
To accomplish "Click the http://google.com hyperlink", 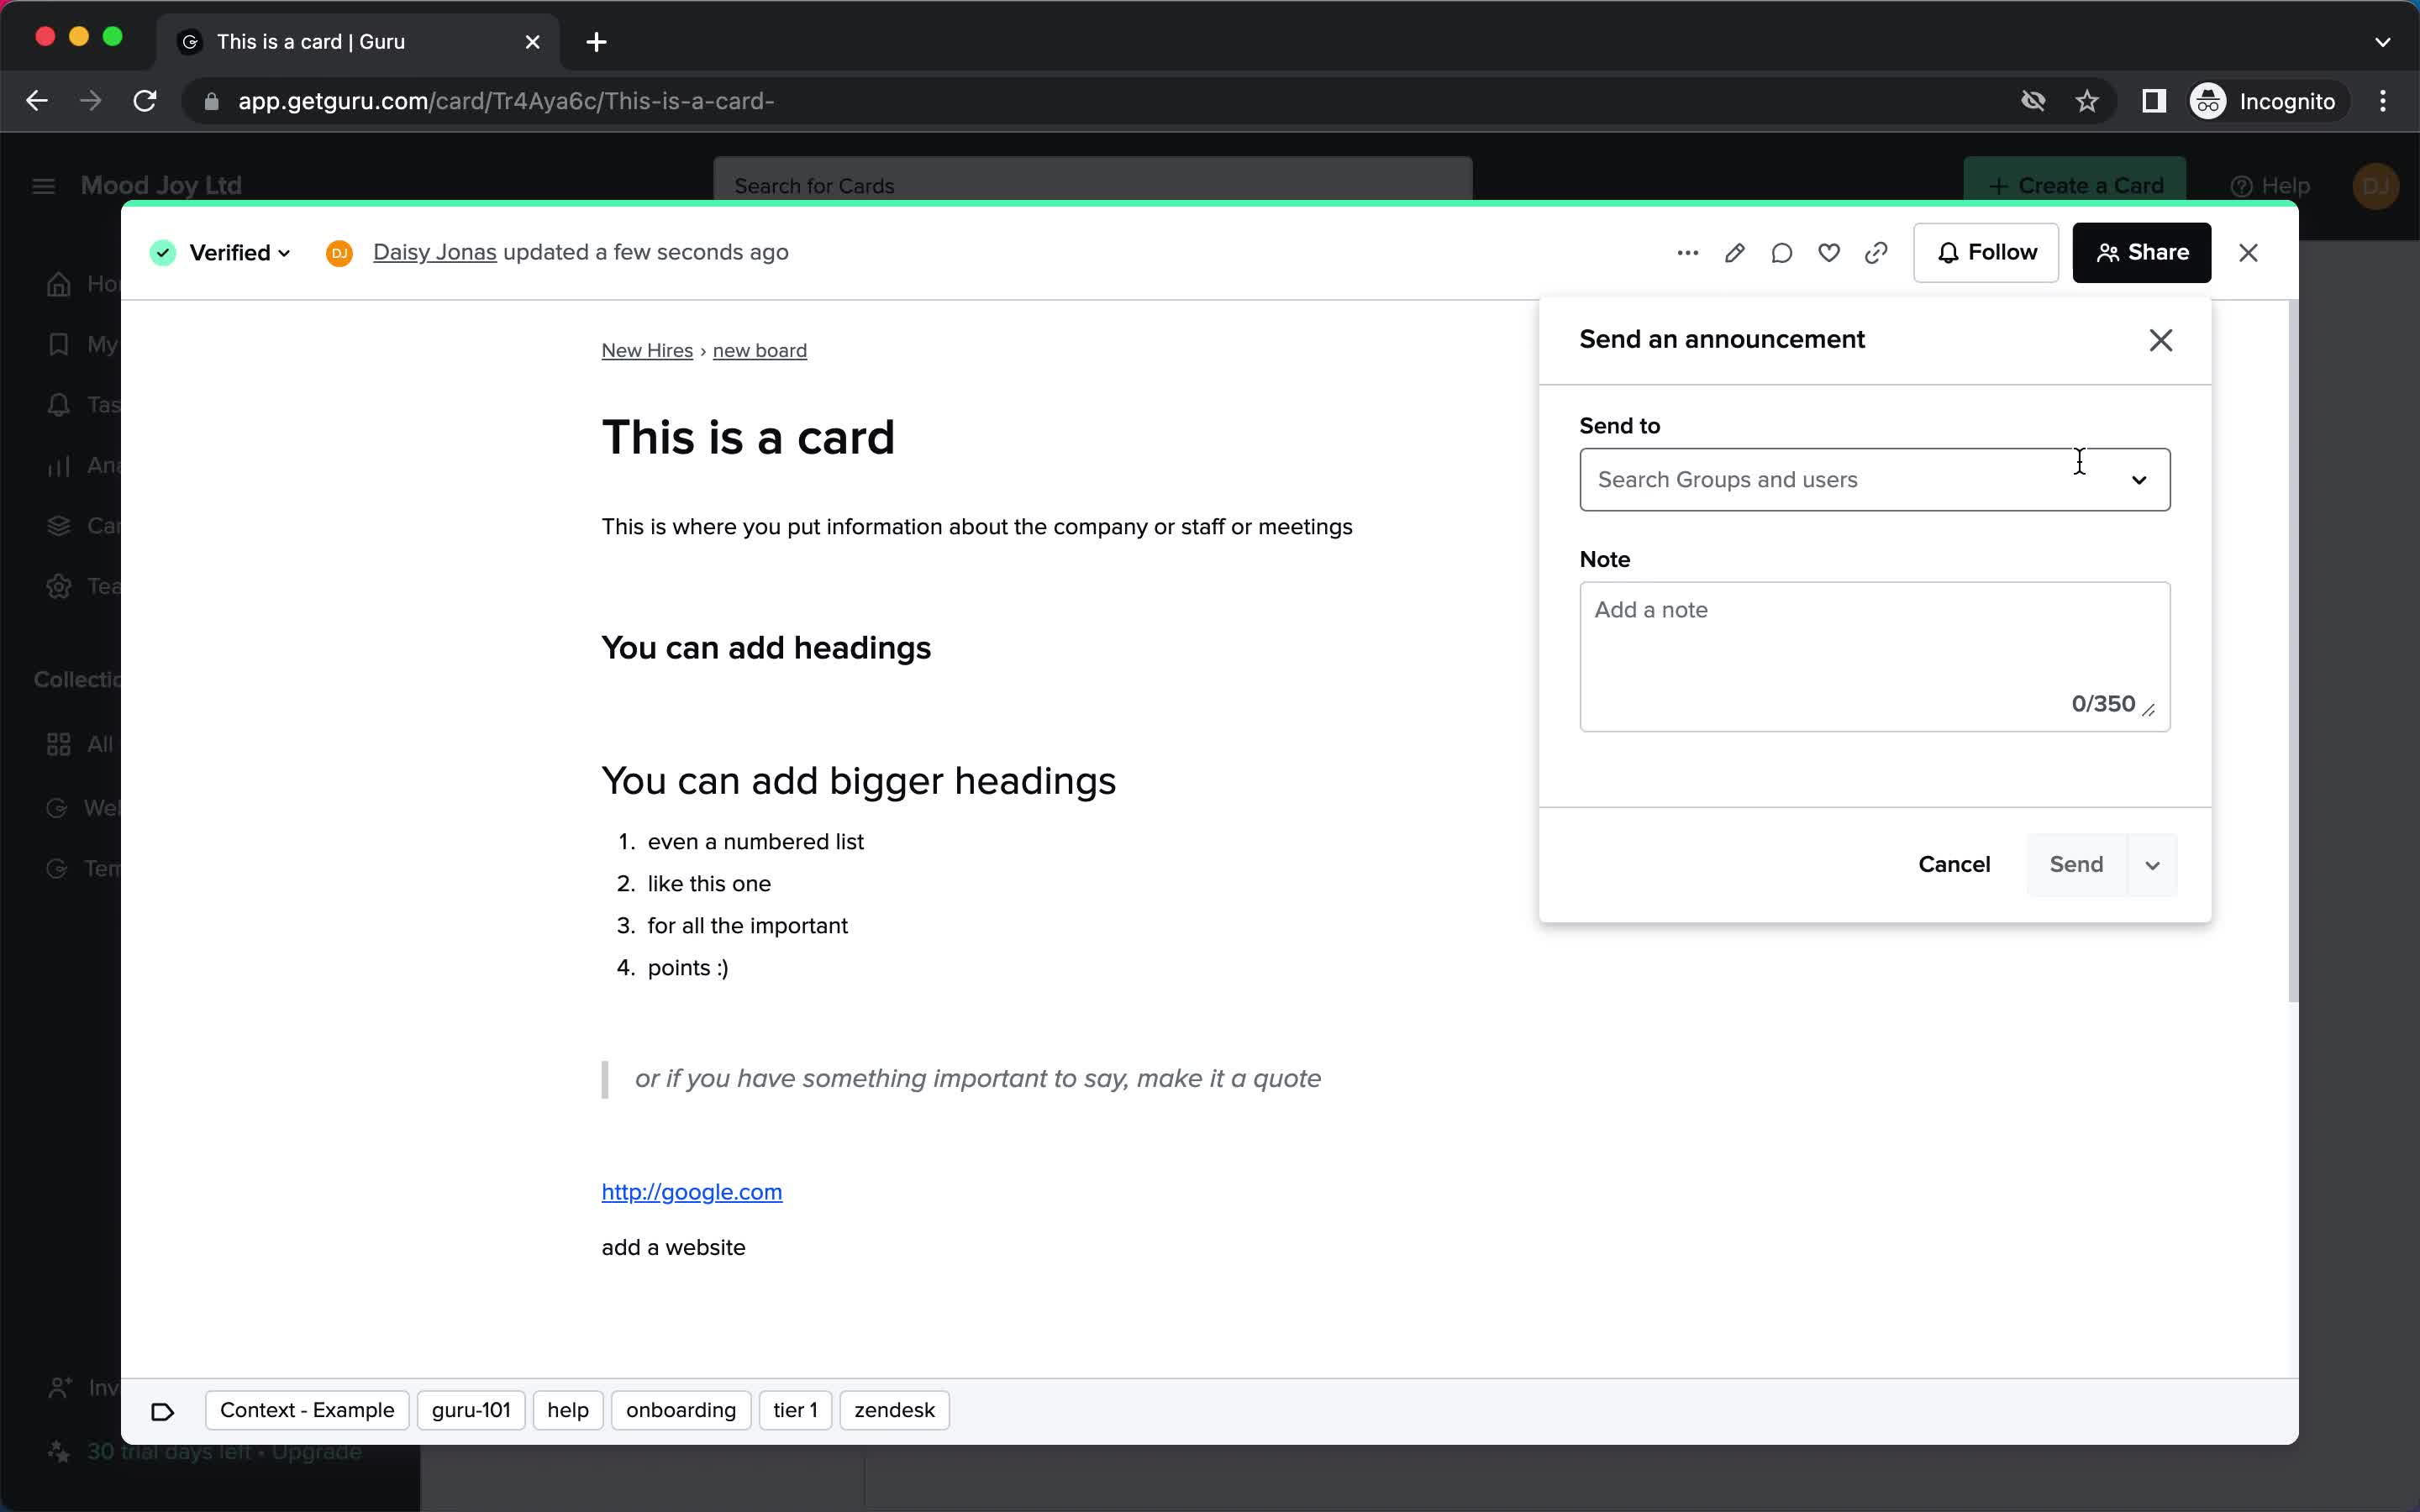I will pos(692,1191).
